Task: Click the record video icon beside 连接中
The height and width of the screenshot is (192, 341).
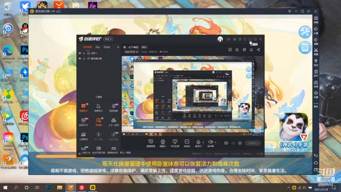Action: (x=226, y=143)
